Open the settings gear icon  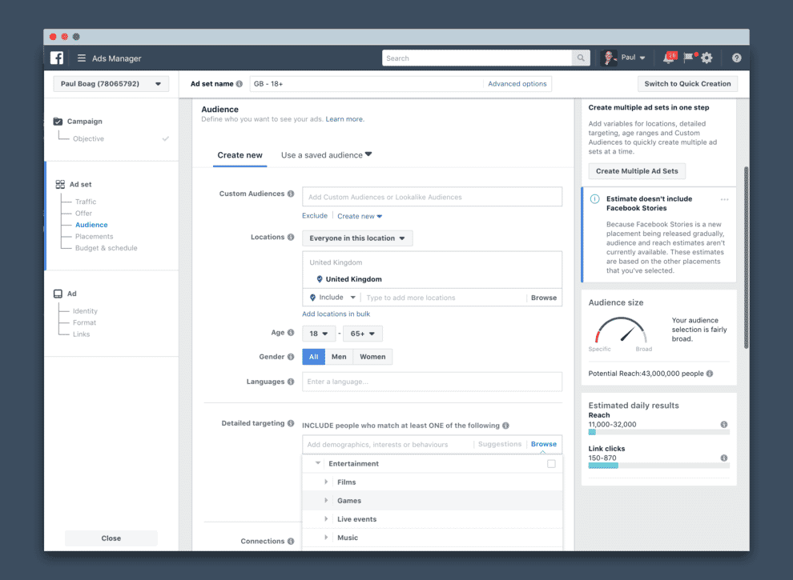pyautogui.click(x=706, y=58)
